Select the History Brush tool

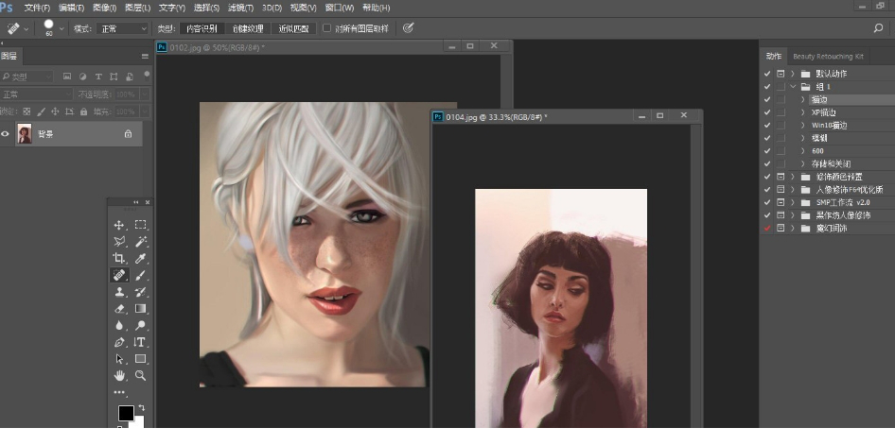140,292
